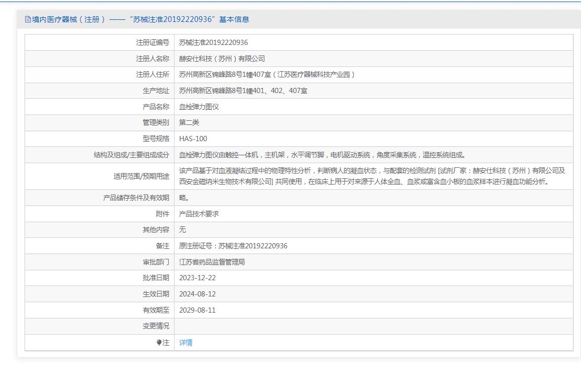Click the 生产地址 address with rooms 401、402、407
The height and width of the screenshot is (366, 581).
[243, 90]
